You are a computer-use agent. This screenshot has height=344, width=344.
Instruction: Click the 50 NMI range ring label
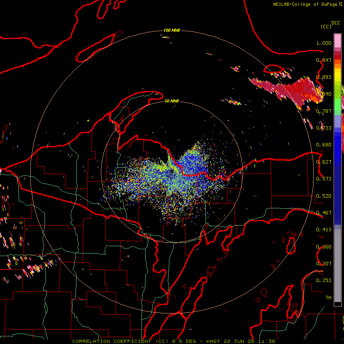172,101
